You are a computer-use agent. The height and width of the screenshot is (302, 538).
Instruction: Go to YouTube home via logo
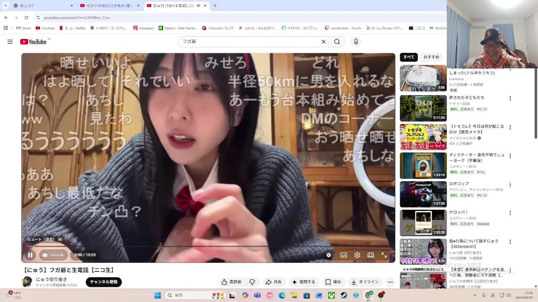coord(33,42)
